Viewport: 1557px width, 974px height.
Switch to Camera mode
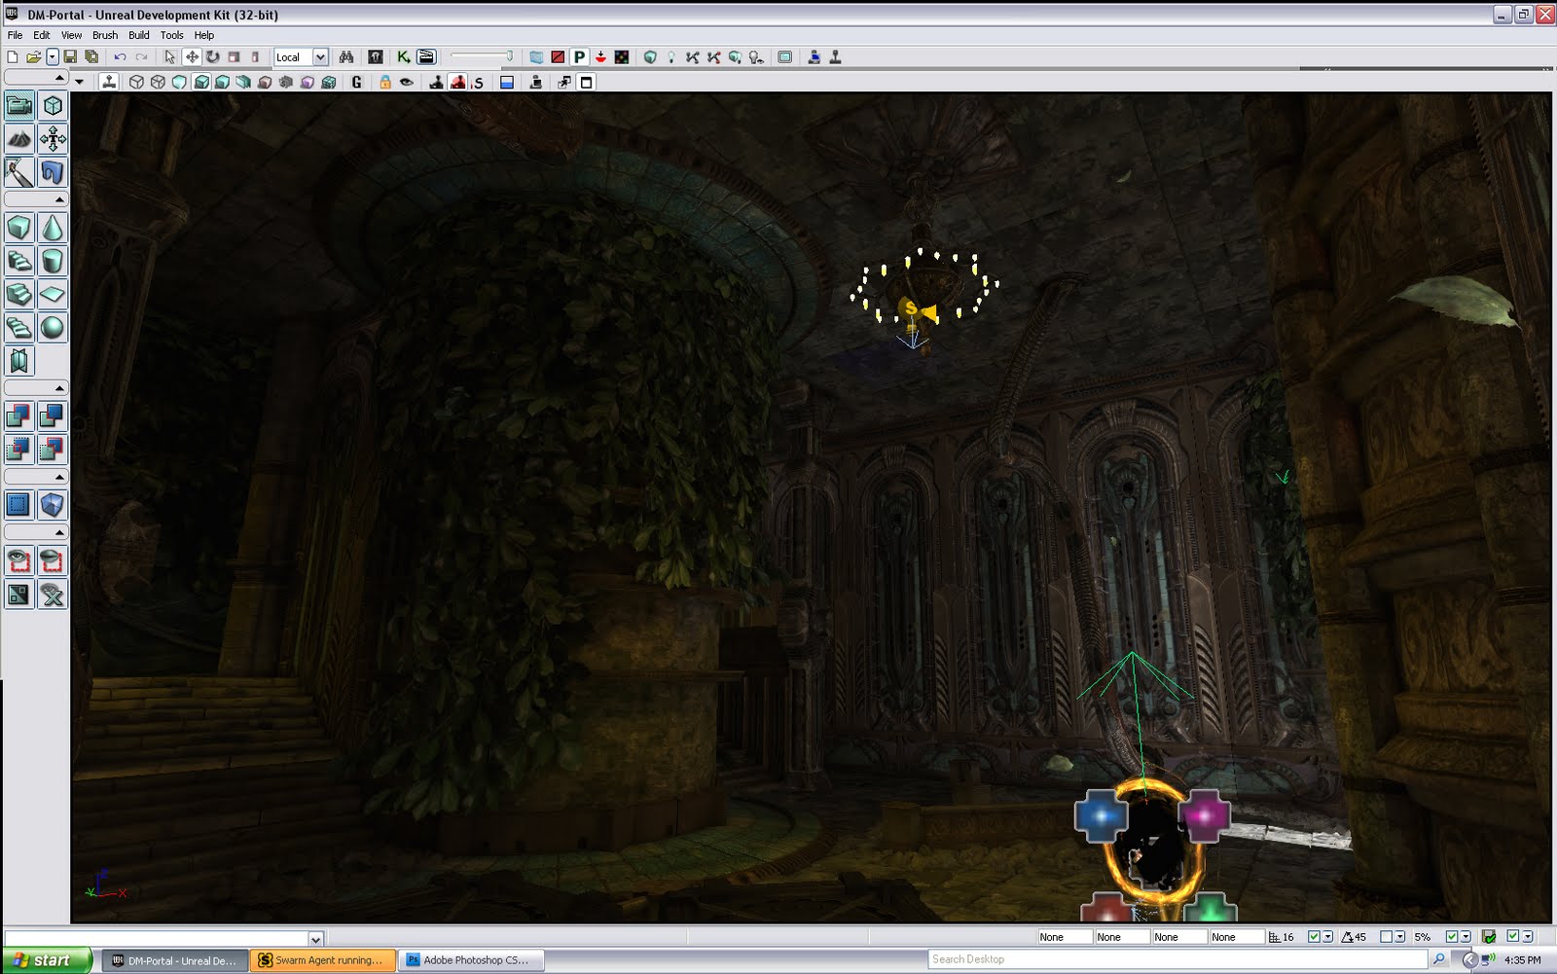point(19,106)
